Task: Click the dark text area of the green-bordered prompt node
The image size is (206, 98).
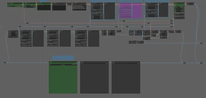Action: 44,8
